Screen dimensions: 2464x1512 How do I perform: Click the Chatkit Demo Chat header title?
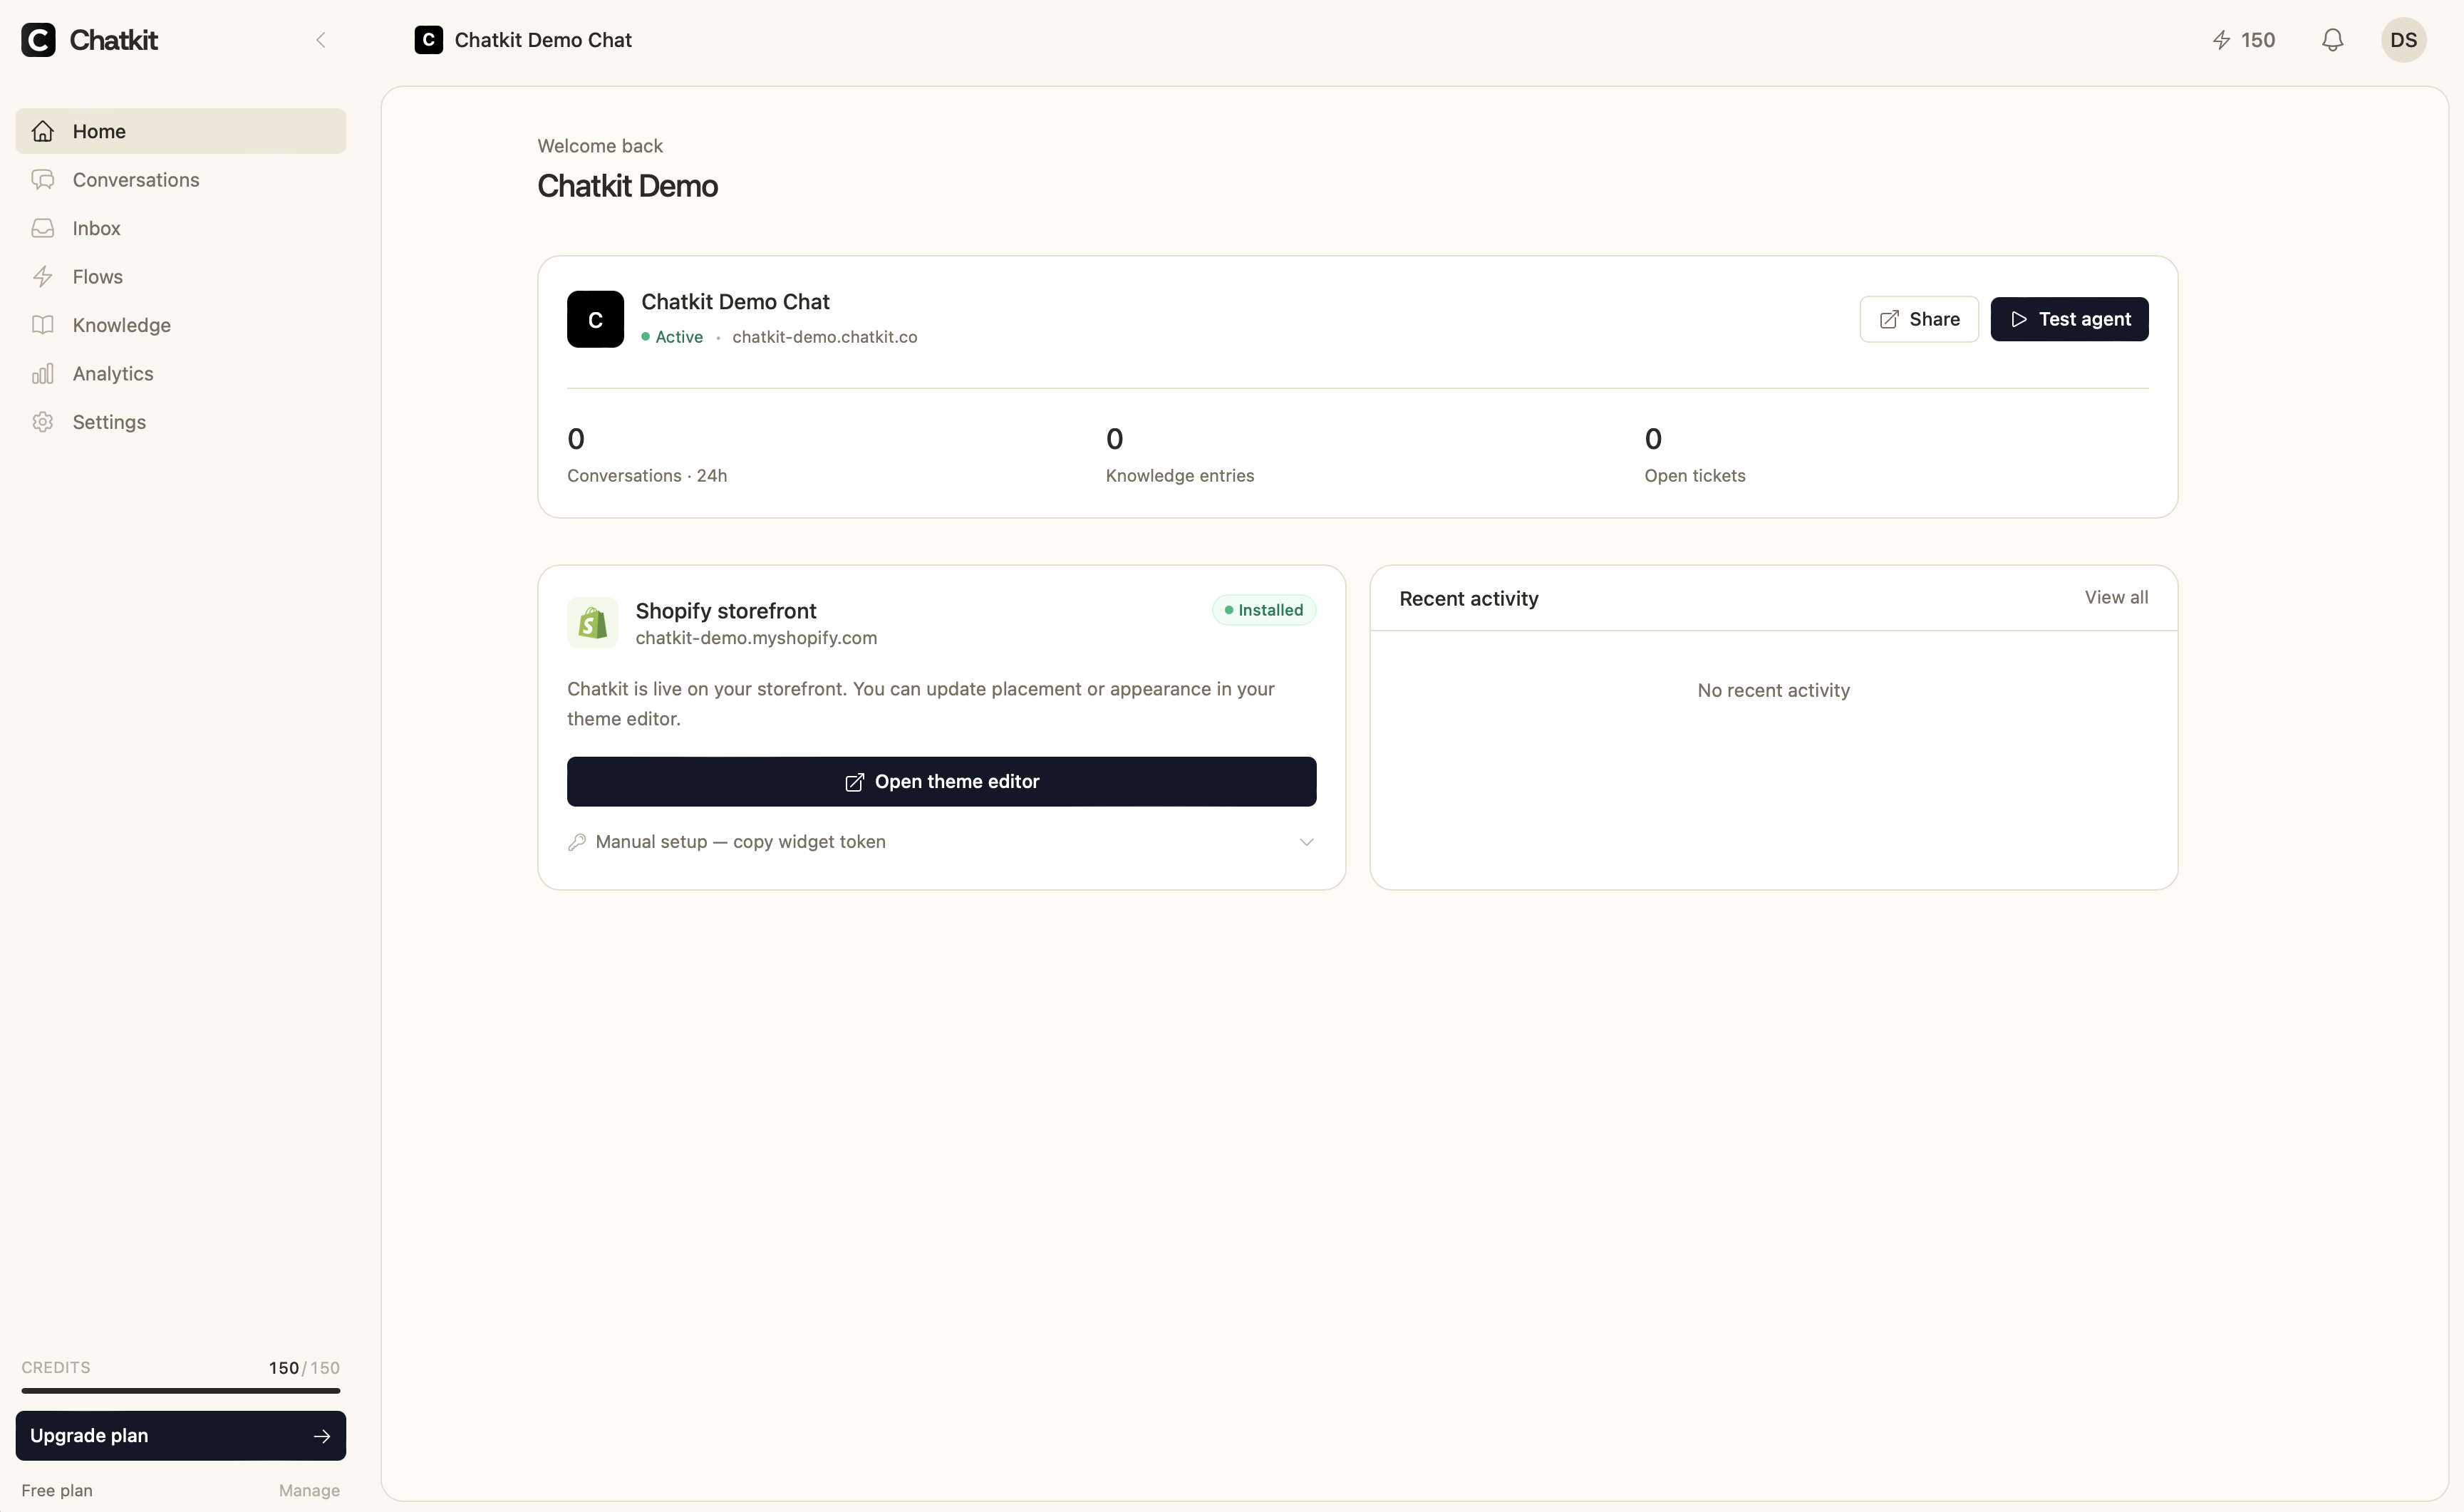click(543, 40)
